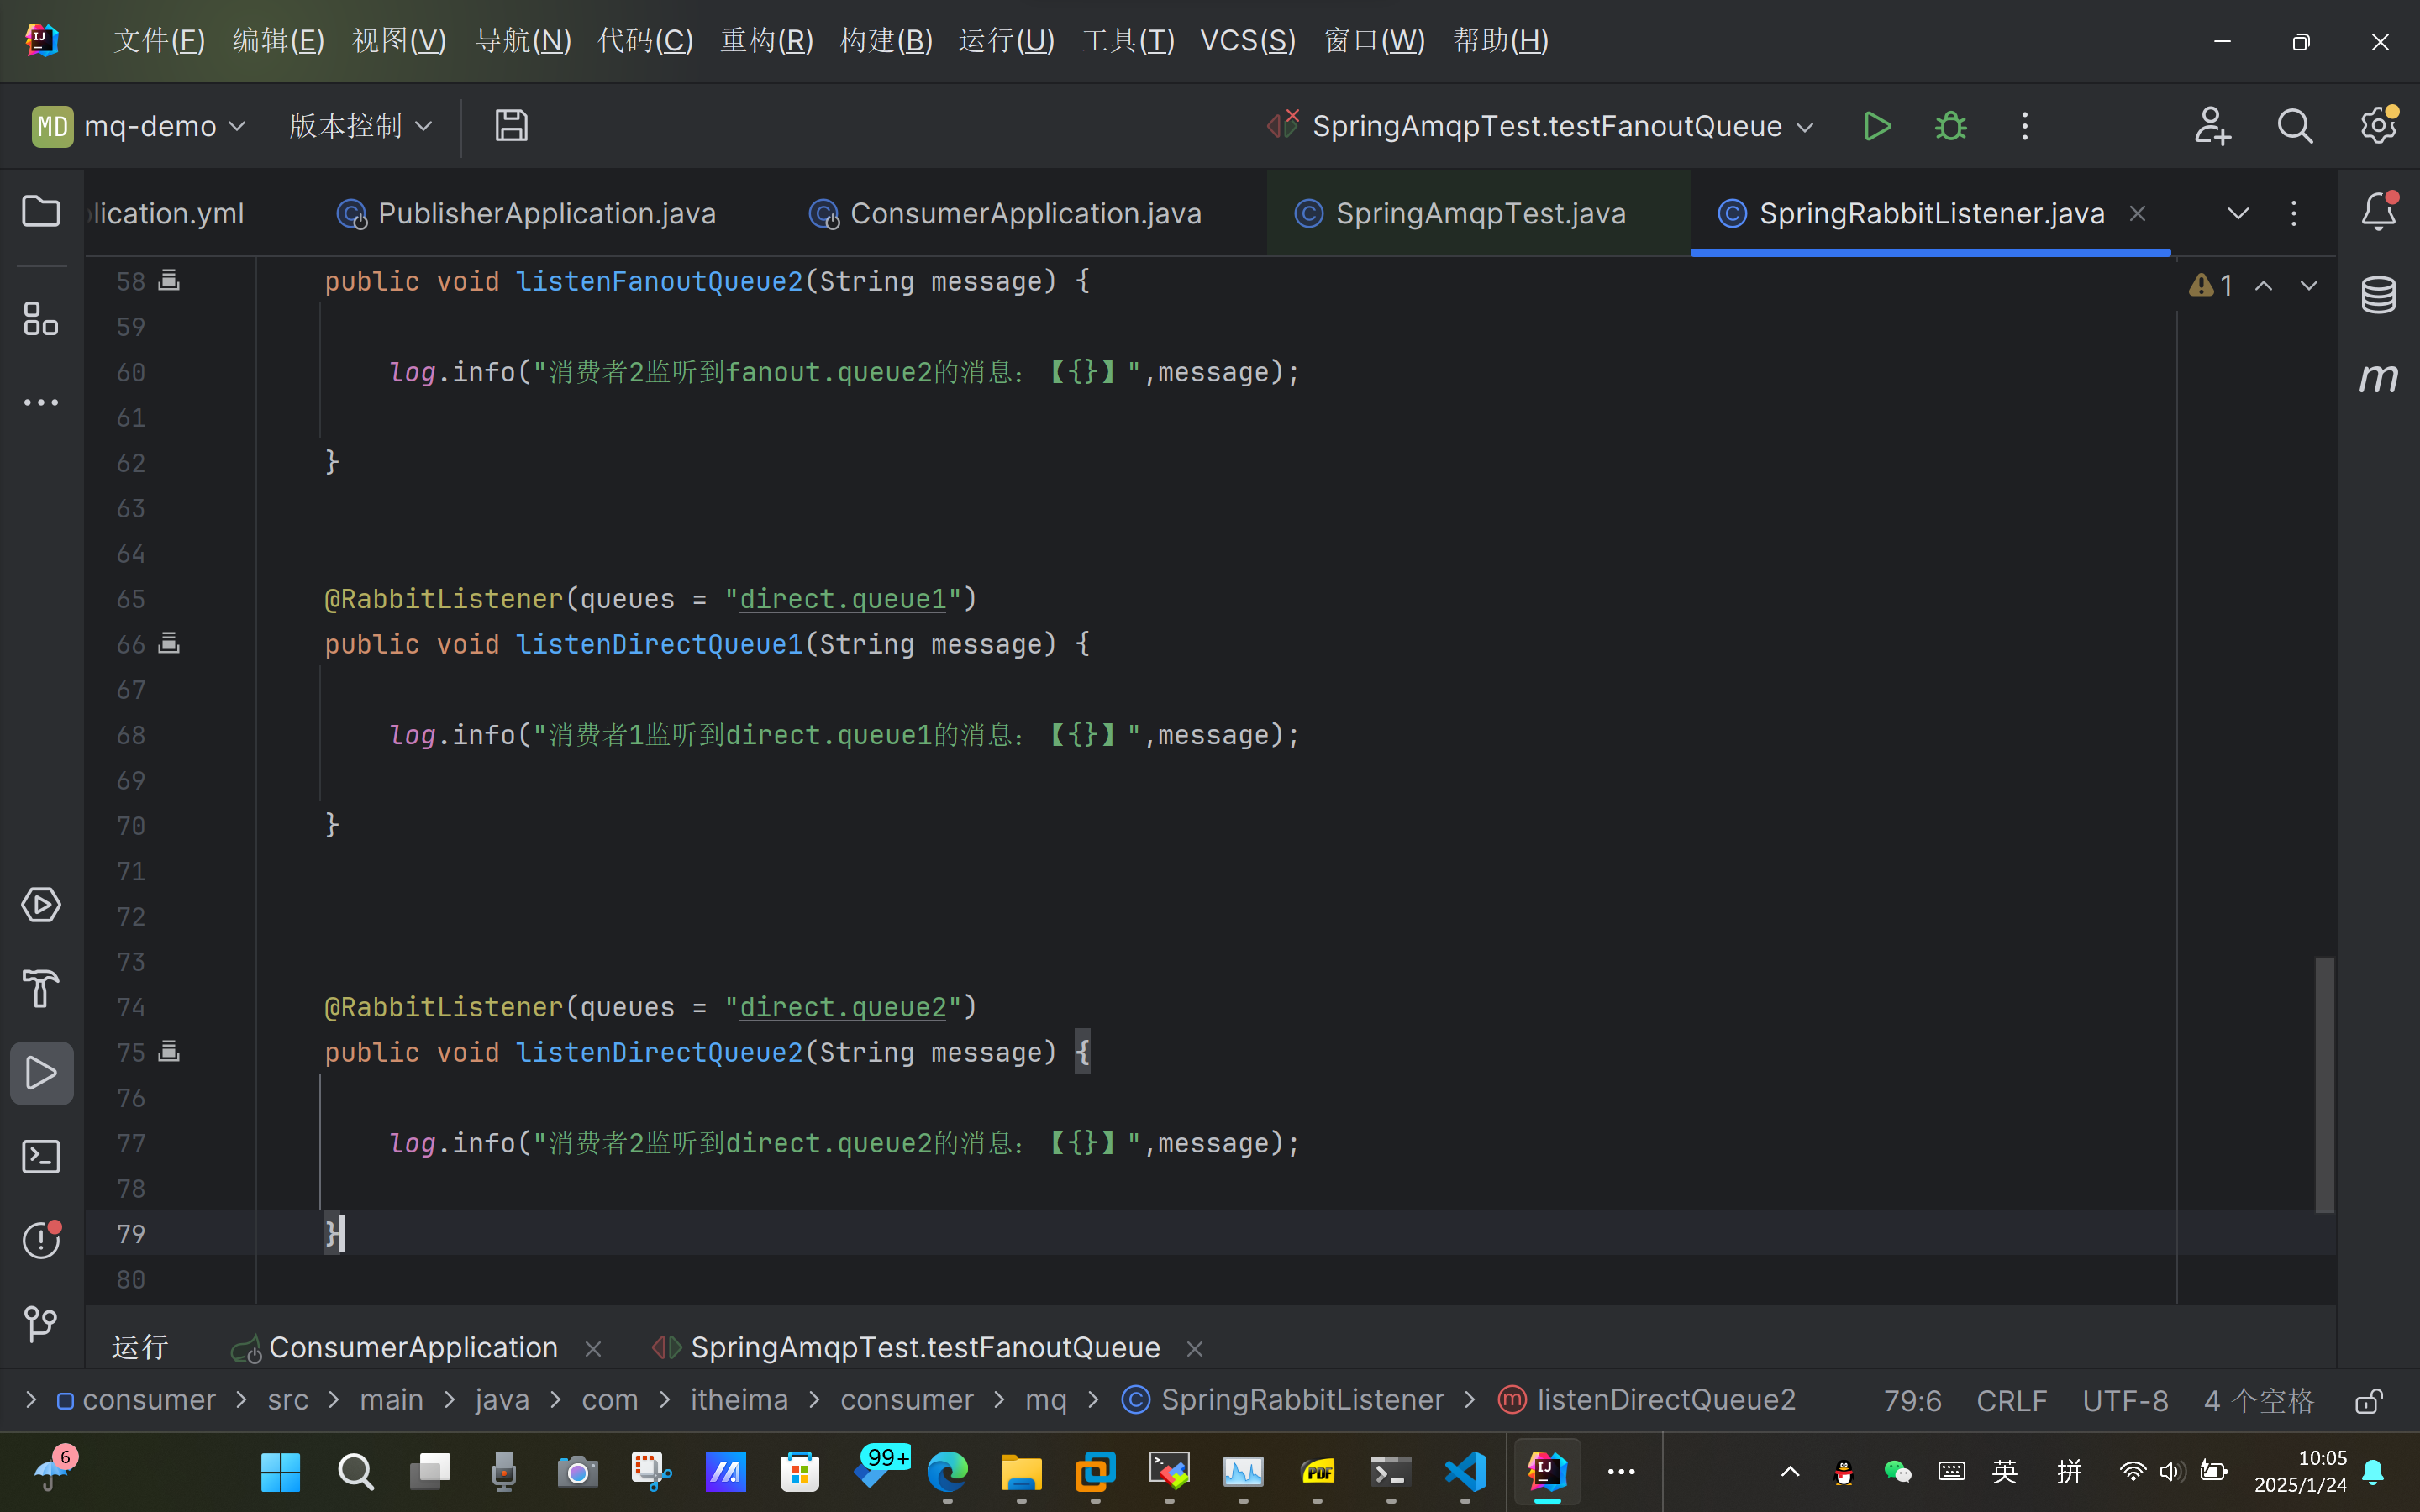Open the mq-demo project dropdown
The width and height of the screenshot is (2420, 1512).
139,126
